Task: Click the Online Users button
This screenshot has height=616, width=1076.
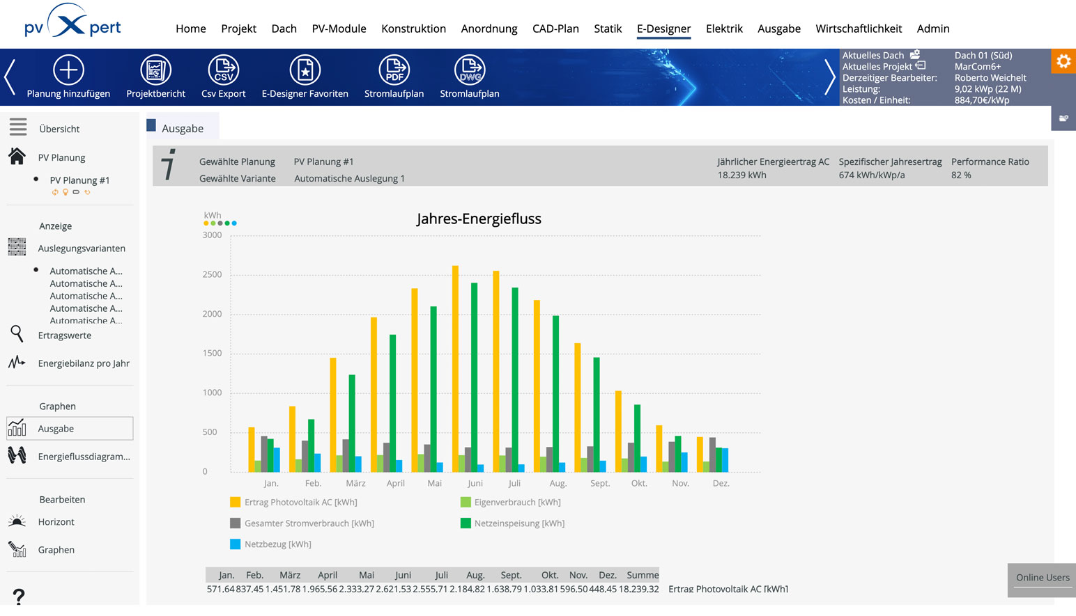Action: pyautogui.click(x=1042, y=578)
